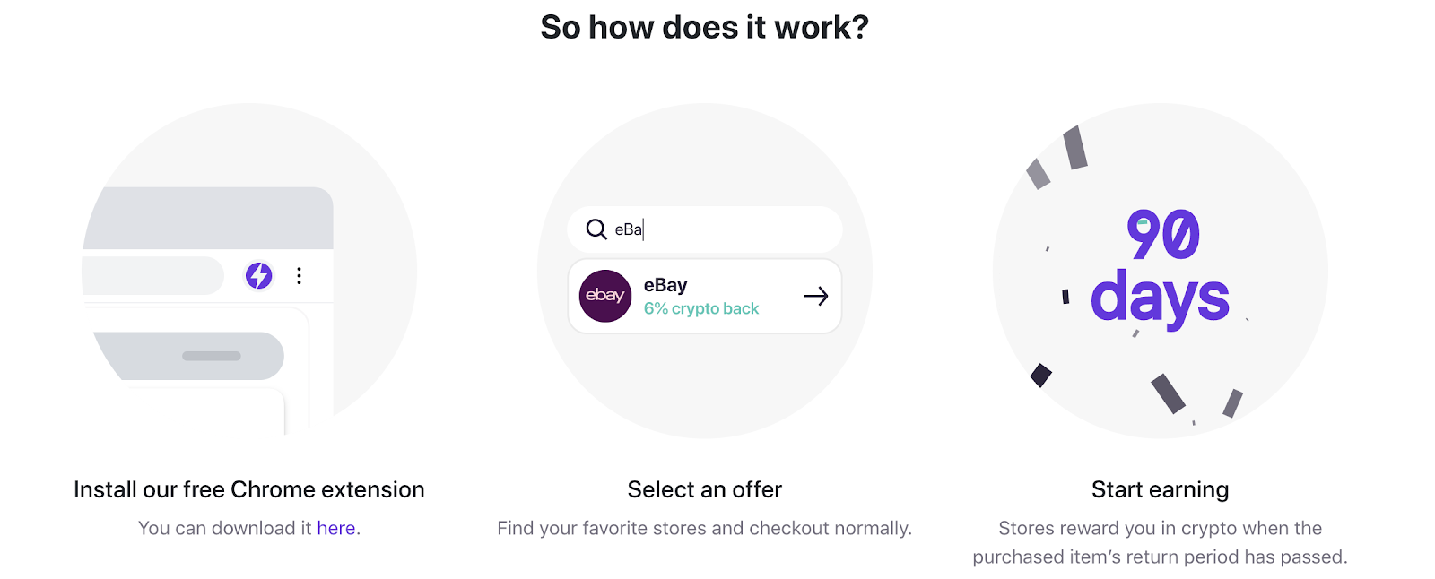Click the '6% crypto back' label

pos(701,309)
